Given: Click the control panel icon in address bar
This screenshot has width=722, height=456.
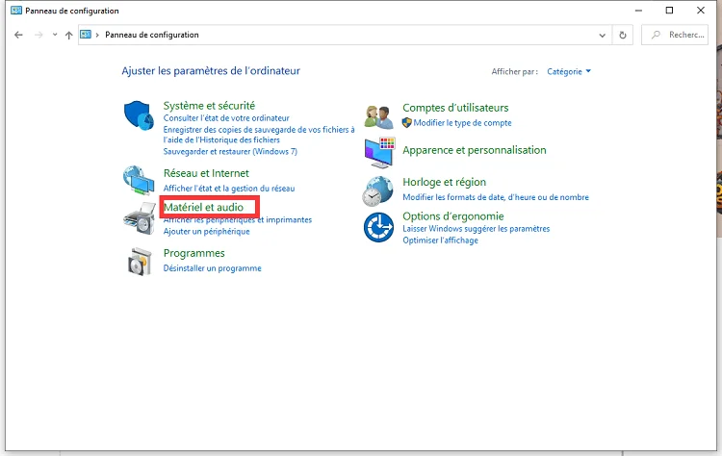Looking at the screenshot, I should click(x=86, y=35).
